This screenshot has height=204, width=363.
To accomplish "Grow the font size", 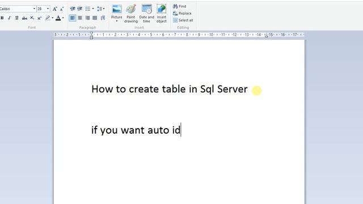I will [x=54, y=9].
